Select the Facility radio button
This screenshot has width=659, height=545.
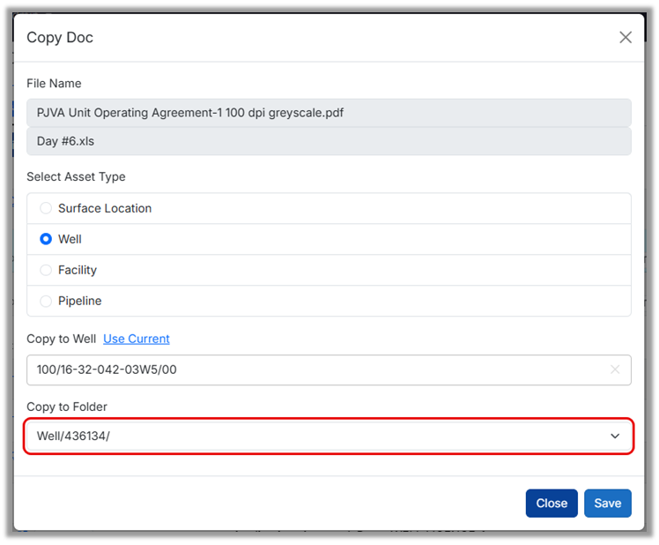click(x=46, y=270)
